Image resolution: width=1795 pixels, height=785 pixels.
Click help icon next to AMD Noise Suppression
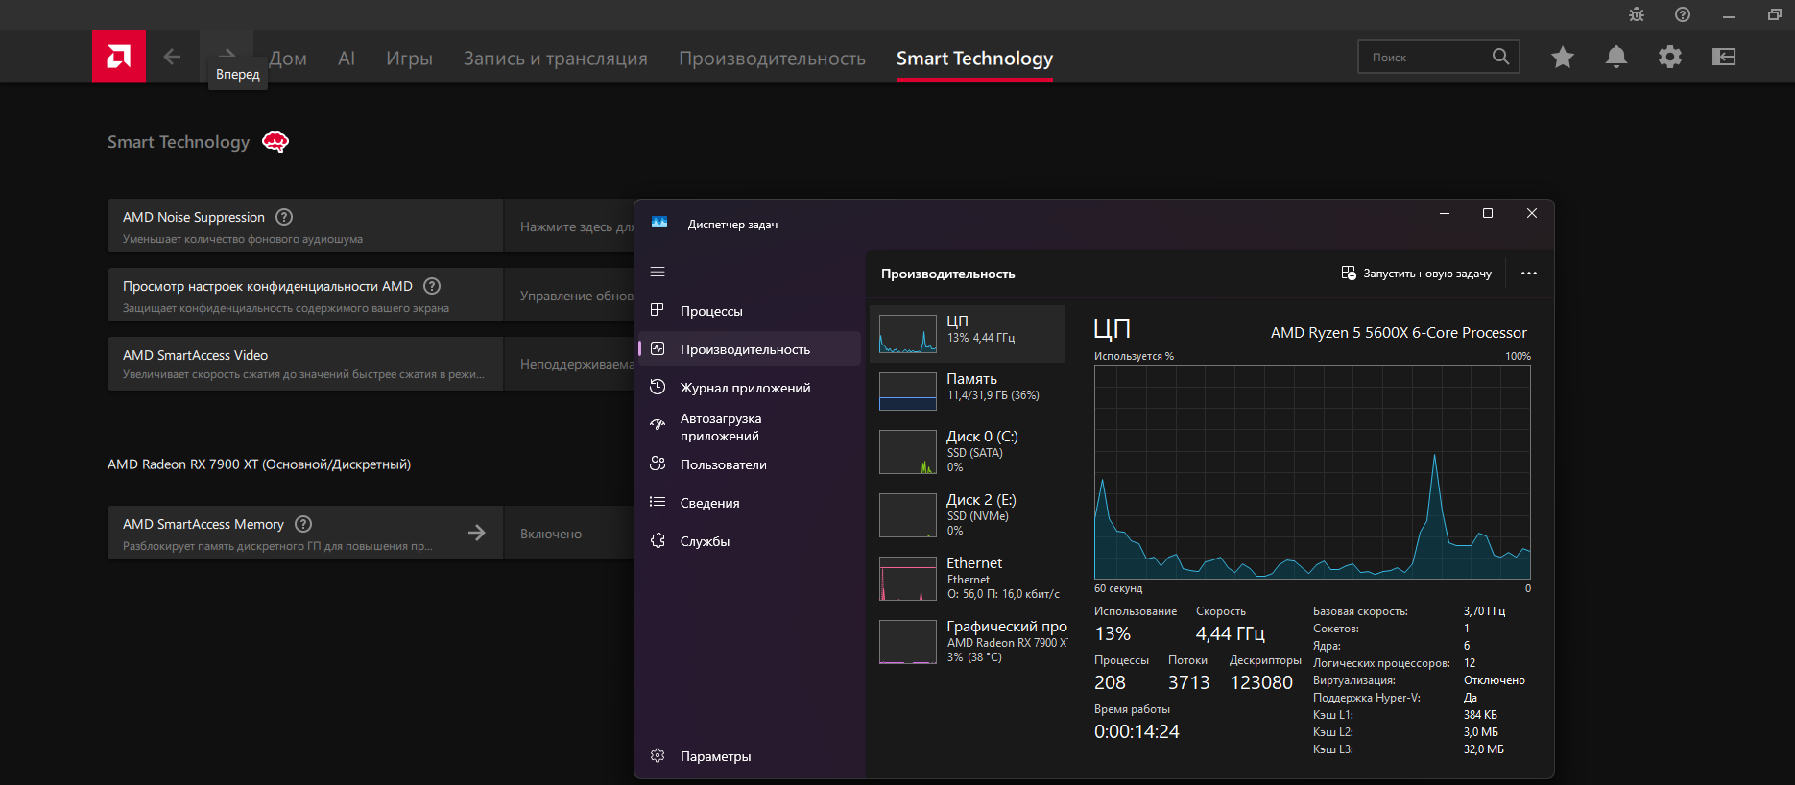(x=284, y=217)
